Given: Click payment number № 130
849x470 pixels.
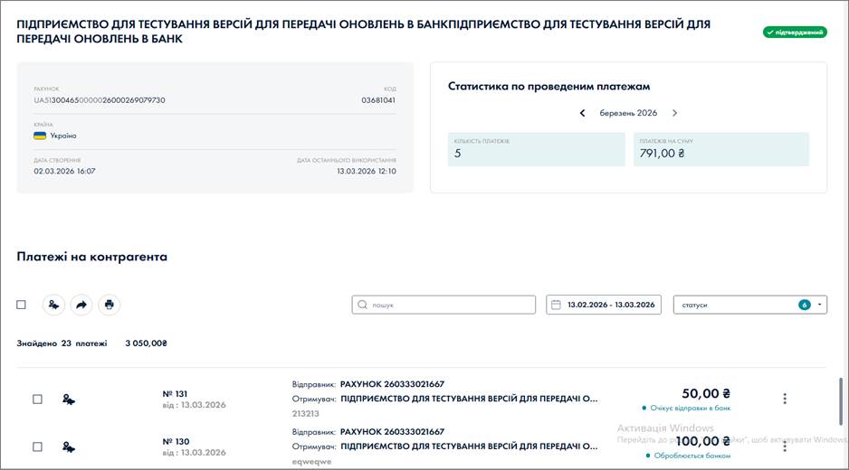Looking at the screenshot, I should [x=176, y=441].
